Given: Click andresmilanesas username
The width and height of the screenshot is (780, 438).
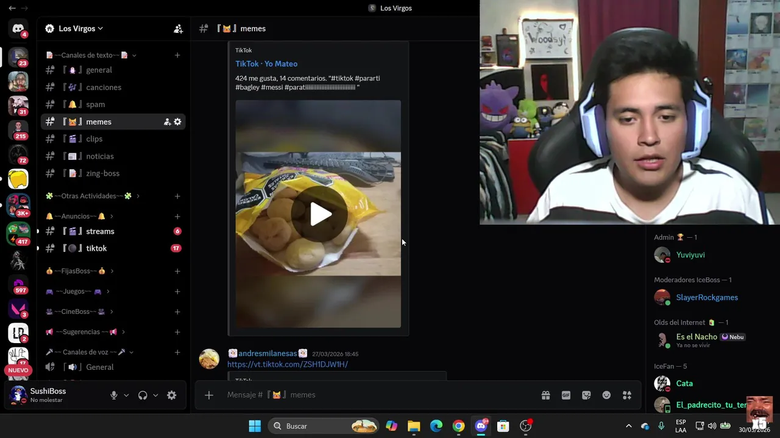Looking at the screenshot, I should [268, 353].
